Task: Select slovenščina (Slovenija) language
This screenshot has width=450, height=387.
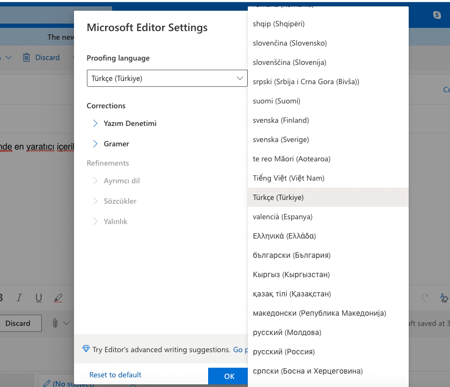Action: [328, 62]
